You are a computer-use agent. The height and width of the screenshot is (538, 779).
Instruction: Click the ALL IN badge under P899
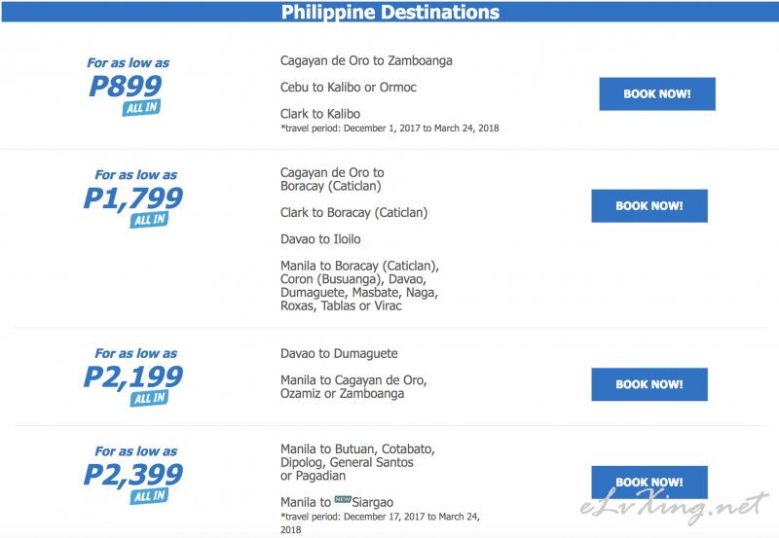pos(141,108)
